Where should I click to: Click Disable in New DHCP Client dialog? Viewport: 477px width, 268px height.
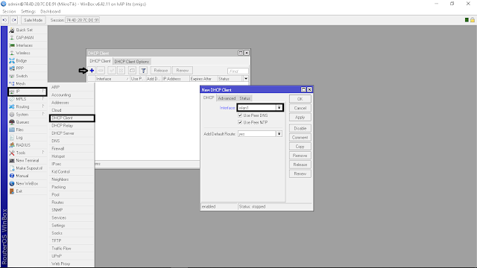[300, 129]
